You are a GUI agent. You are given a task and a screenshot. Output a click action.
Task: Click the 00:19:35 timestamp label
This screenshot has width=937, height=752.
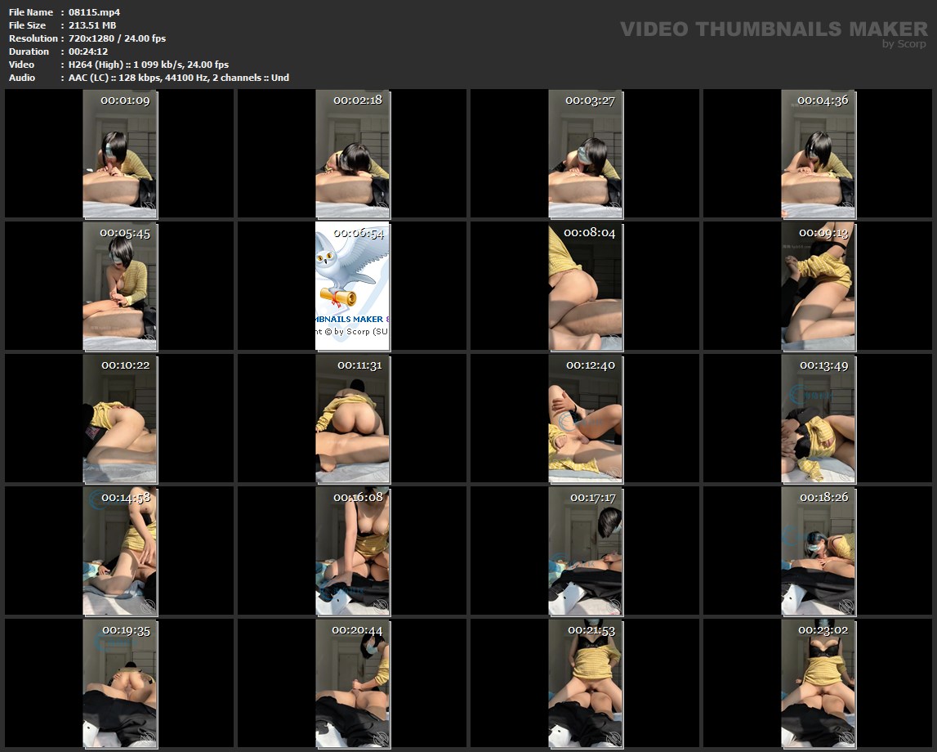click(126, 630)
